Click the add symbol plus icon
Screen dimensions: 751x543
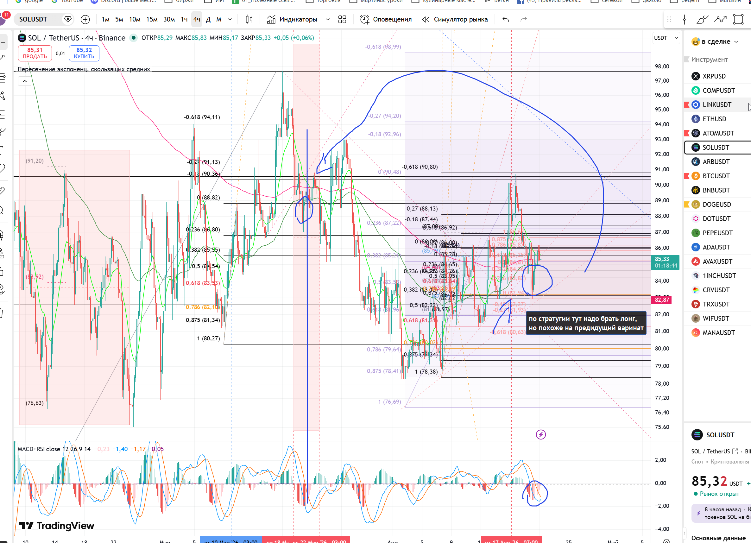85,20
